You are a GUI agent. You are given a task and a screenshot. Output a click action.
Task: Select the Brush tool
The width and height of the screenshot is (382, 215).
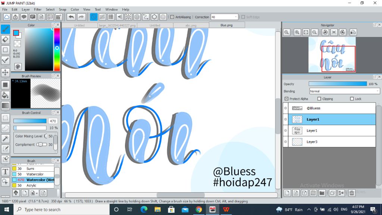(5, 29)
